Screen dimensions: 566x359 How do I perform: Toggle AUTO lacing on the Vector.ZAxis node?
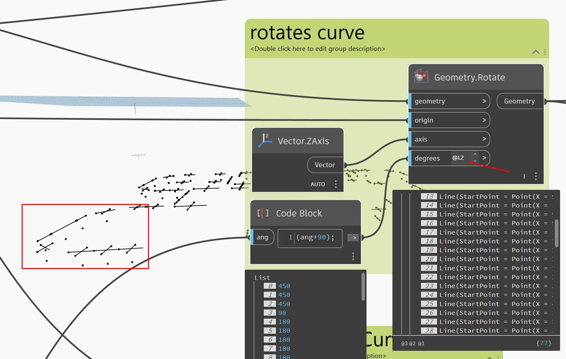tap(318, 184)
